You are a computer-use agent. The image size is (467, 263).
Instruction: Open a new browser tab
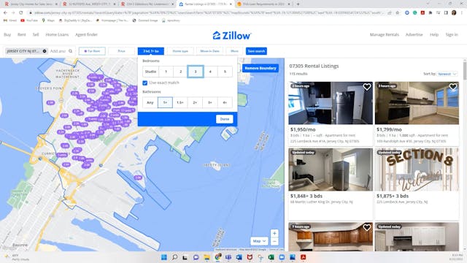pyautogui.click(x=298, y=4)
